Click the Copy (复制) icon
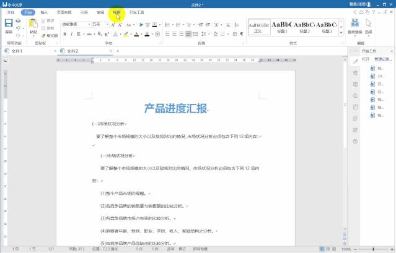 point(43,28)
